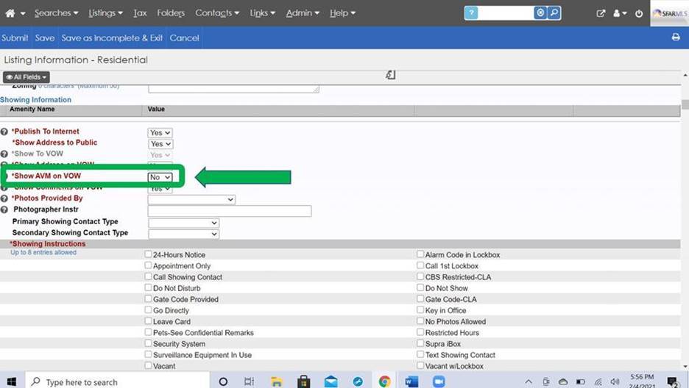Open the Listings menu
This screenshot has height=388, width=689.
tap(105, 13)
